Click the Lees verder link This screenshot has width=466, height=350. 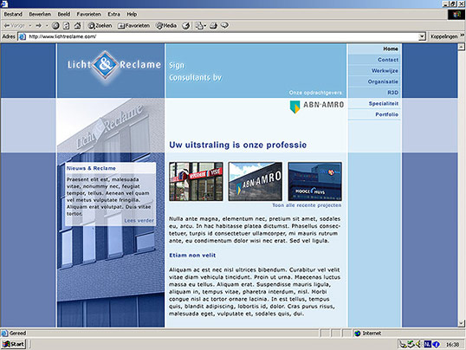pos(139,221)
